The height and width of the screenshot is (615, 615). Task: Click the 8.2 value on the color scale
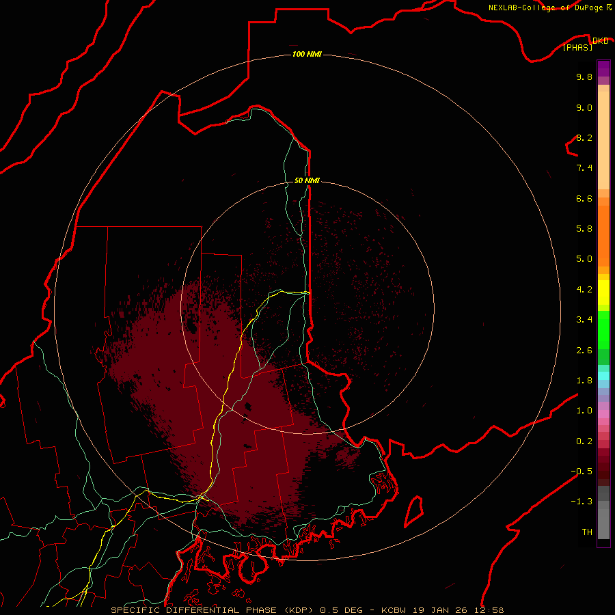(584, 137)
